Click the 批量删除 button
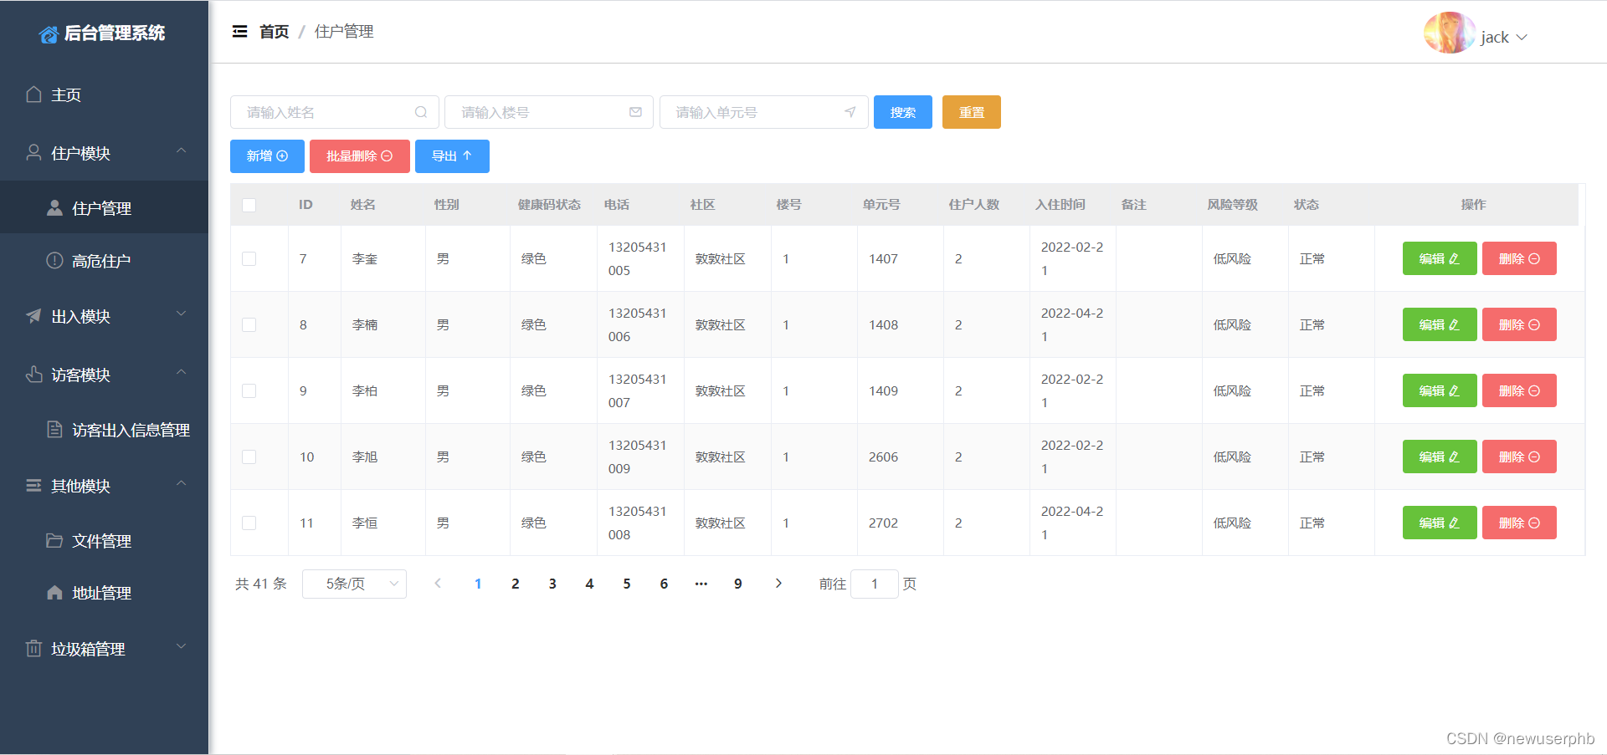 pyautogui.click(x=359, y=156)
